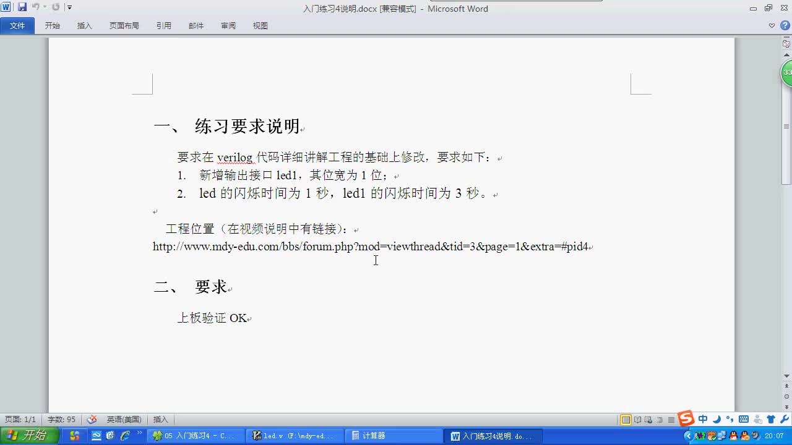Image resolution: width=792 pixels, height=445 pixels.
Task: Click the underlined word verilog in document
Action: [x=235, y=158]
